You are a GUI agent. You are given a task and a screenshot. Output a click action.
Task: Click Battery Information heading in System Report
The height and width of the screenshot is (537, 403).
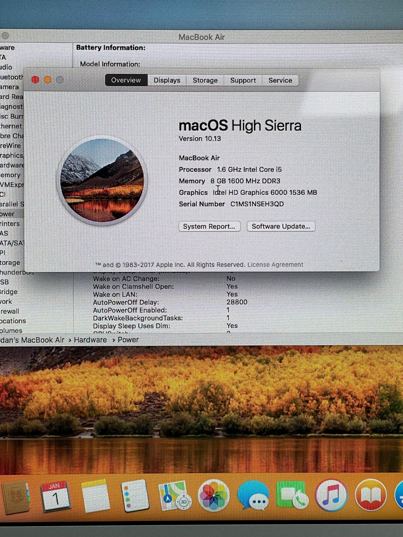click(x=111, y=48)
